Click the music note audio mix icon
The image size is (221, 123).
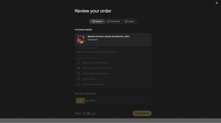click(x=78, y=63)
